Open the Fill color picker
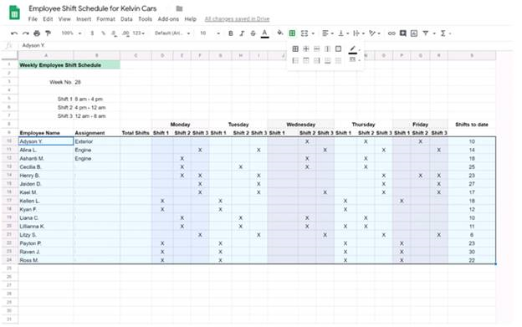Viewport: 522px width, 327px height. click(280, 33)
